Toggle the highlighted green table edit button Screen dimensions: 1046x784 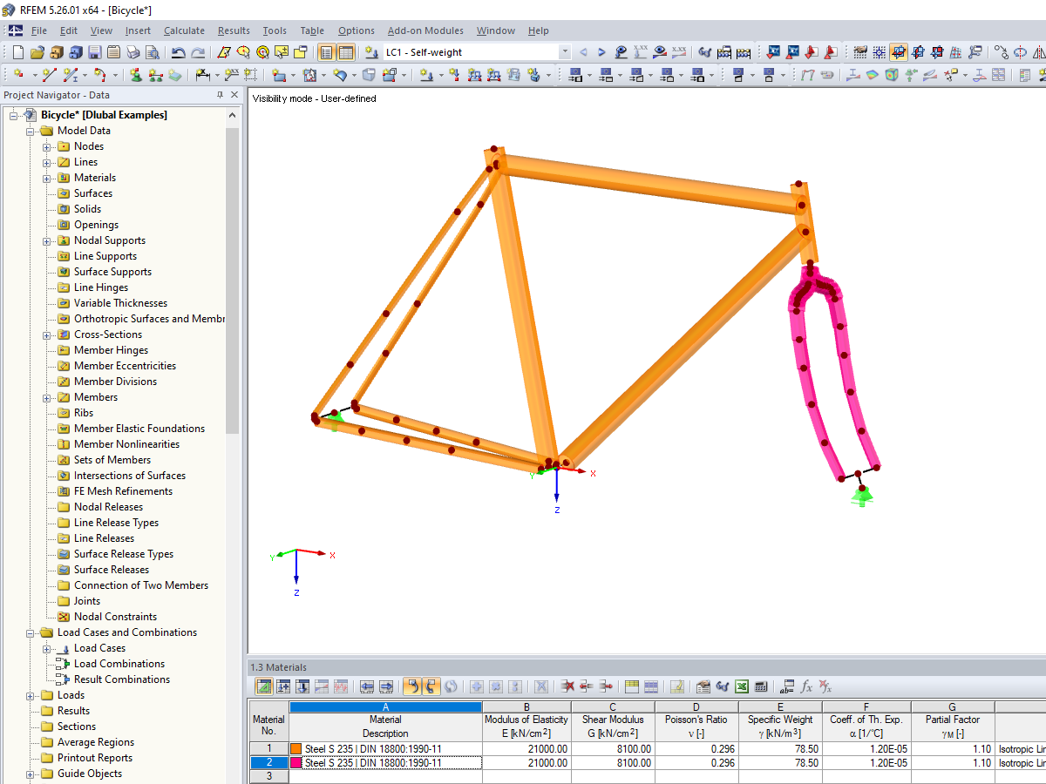pos(265,686)
